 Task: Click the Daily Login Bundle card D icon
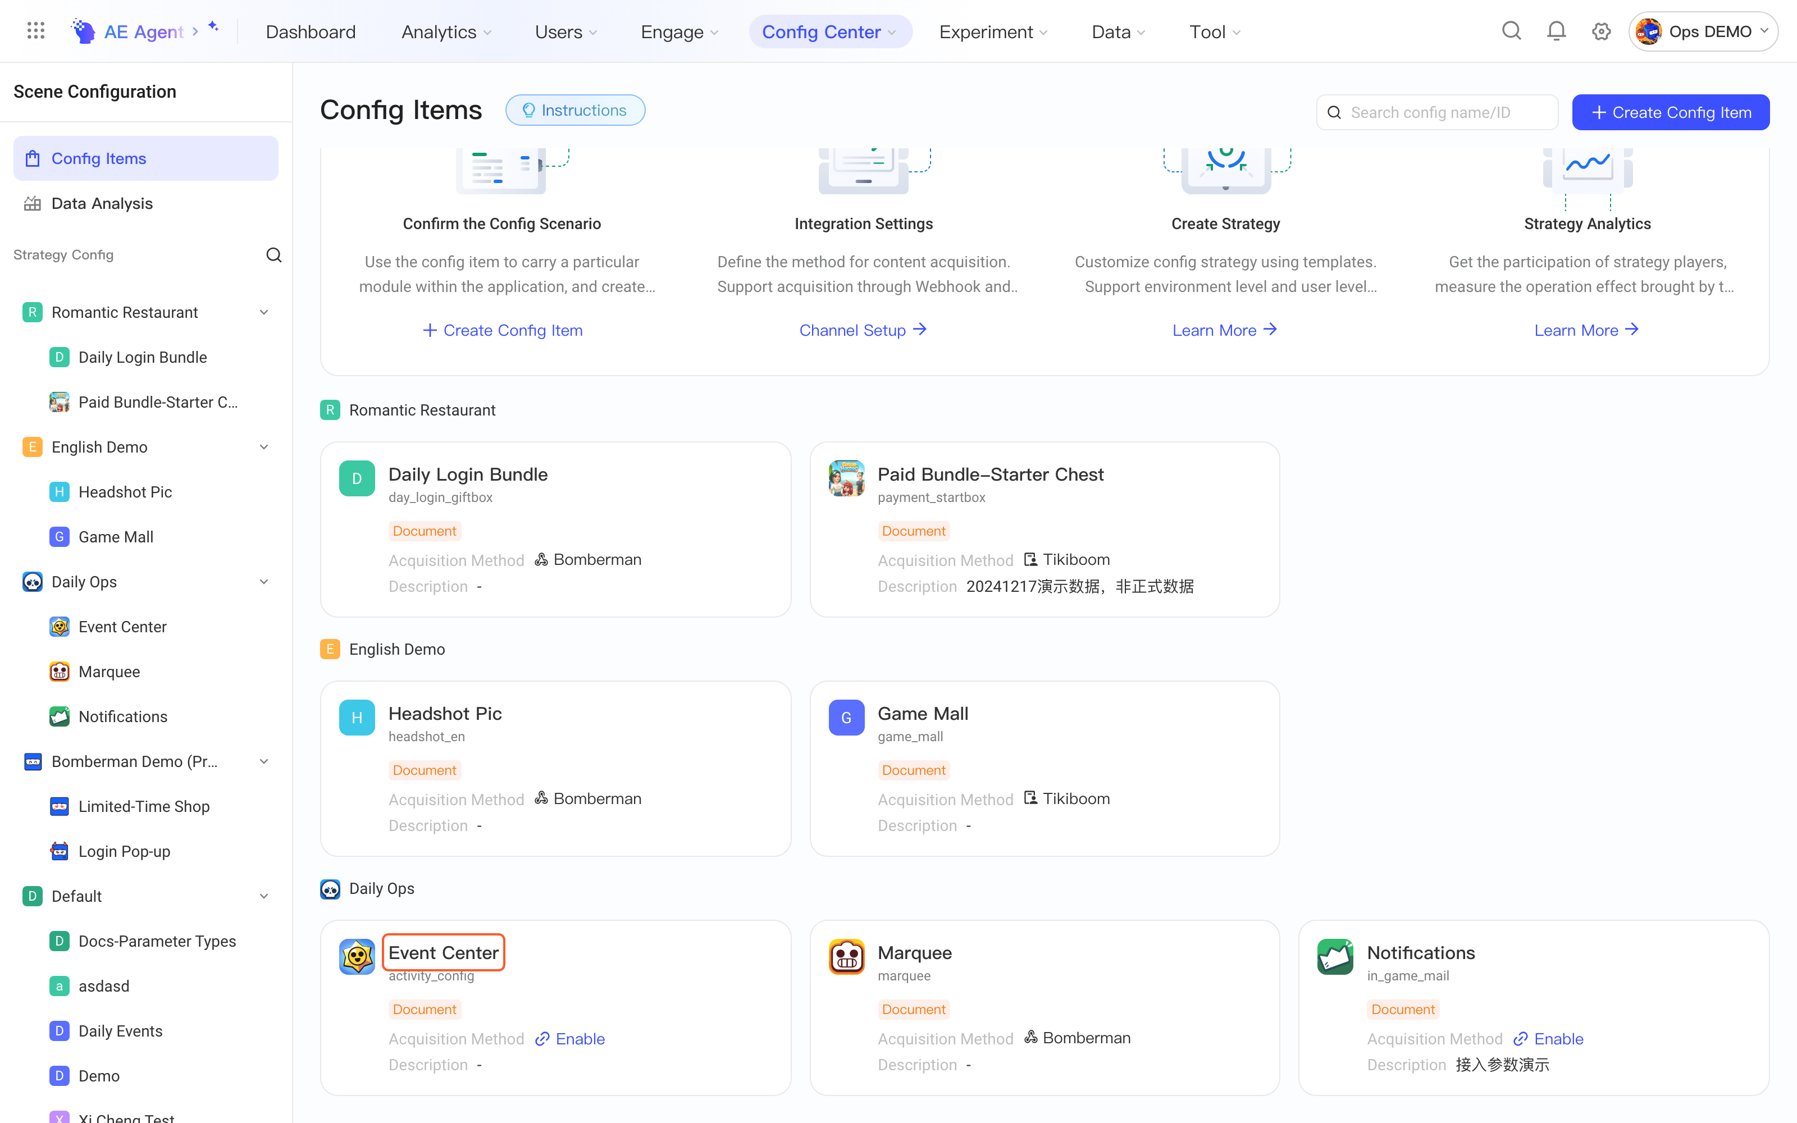(357, 478)
